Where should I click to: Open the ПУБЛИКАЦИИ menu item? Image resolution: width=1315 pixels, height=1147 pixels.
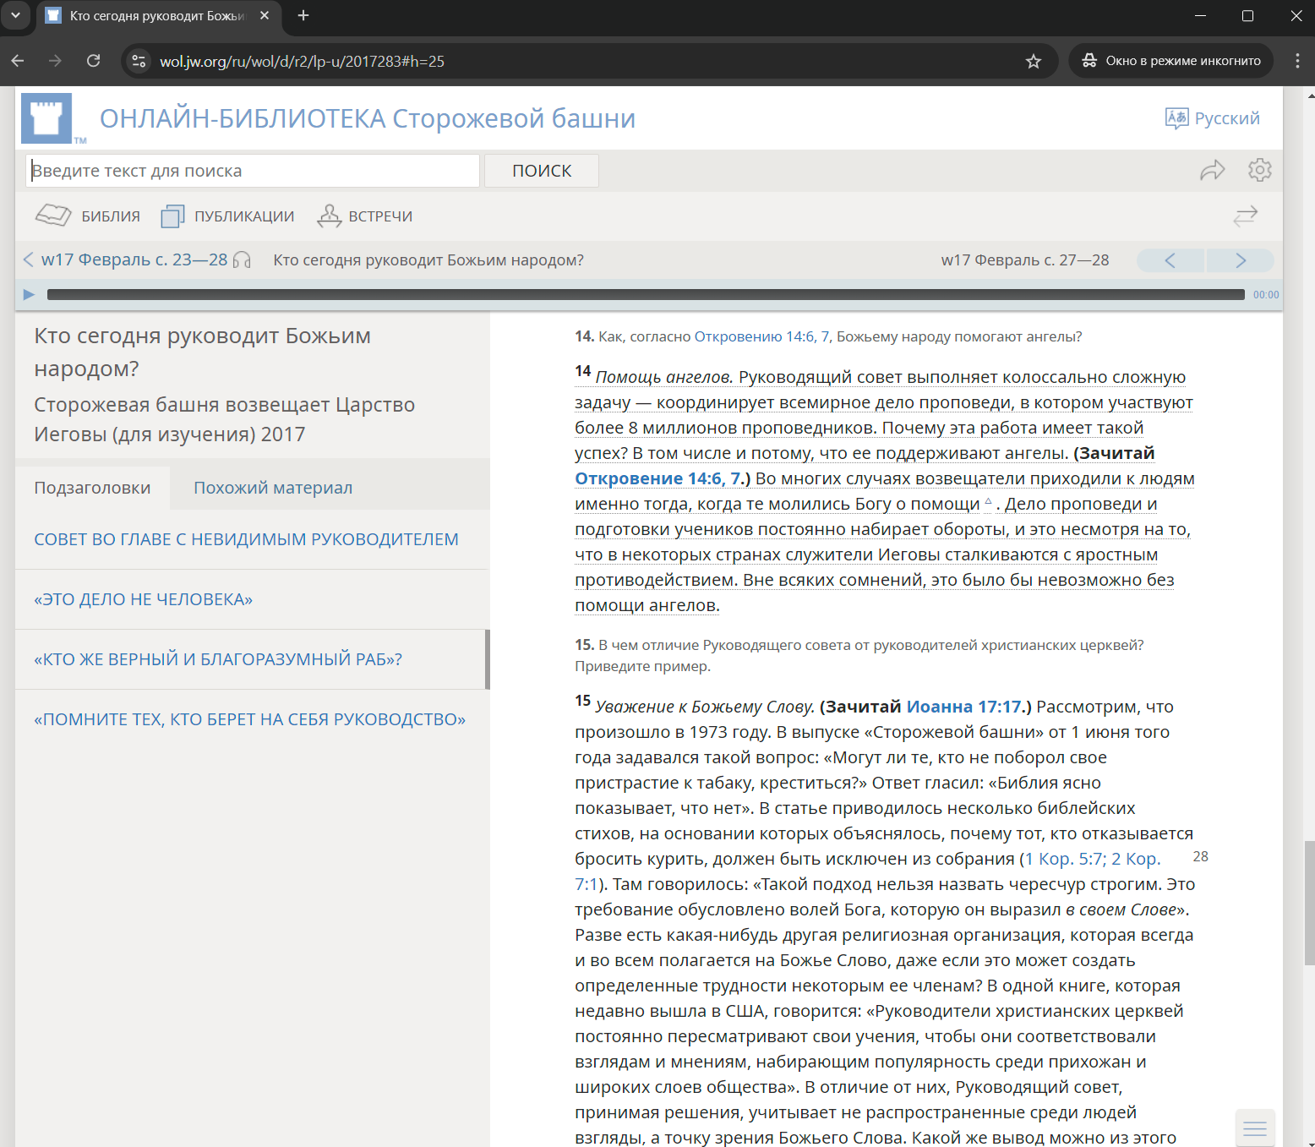pyautogui.click(x=227, y=216)
